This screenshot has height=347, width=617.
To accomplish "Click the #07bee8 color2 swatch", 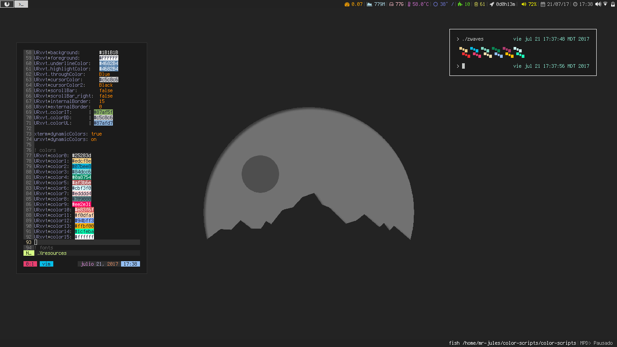I will pos(82,167).
